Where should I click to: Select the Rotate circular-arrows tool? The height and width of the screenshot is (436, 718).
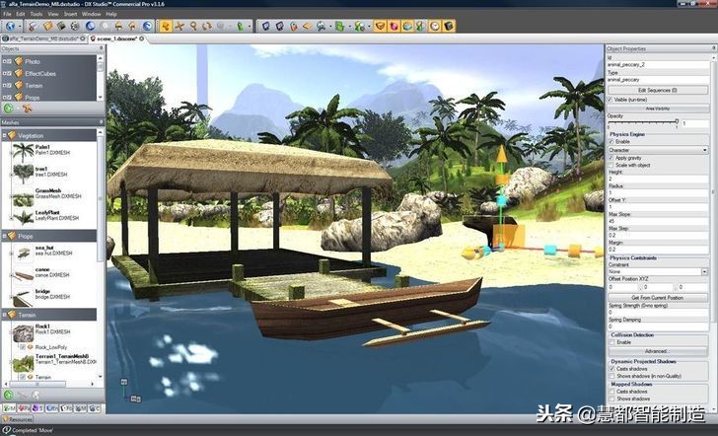click(x=207, y=26)
